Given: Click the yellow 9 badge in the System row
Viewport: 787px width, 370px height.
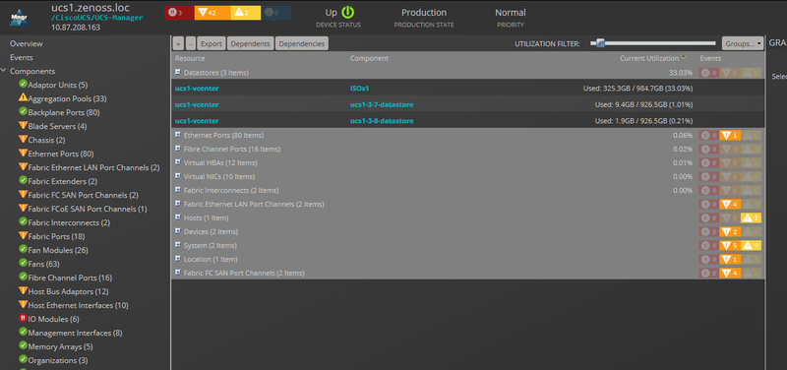Looking at the screenshot, I should tap(751, 245).
